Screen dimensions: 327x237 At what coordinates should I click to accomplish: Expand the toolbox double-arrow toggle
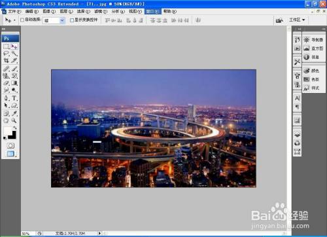(x=3, y=29)
